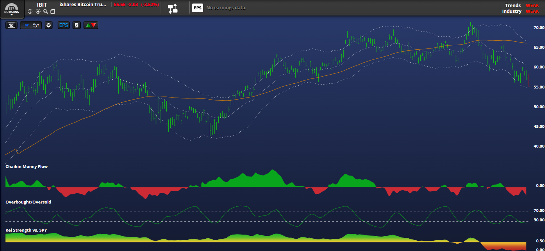545x251 pixels.
Task: Click the crosshair target tool button
Action: pos(49,25)
